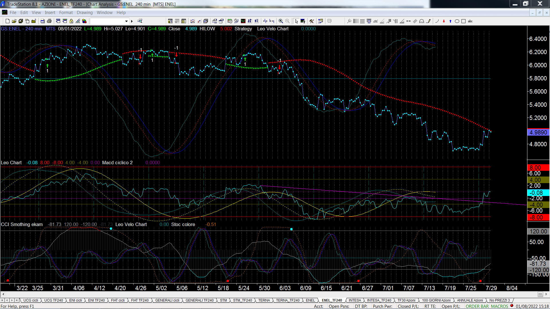Click the small play arrow beside combo box
Viewport: 550px width, 309px height.
(132, 21)
